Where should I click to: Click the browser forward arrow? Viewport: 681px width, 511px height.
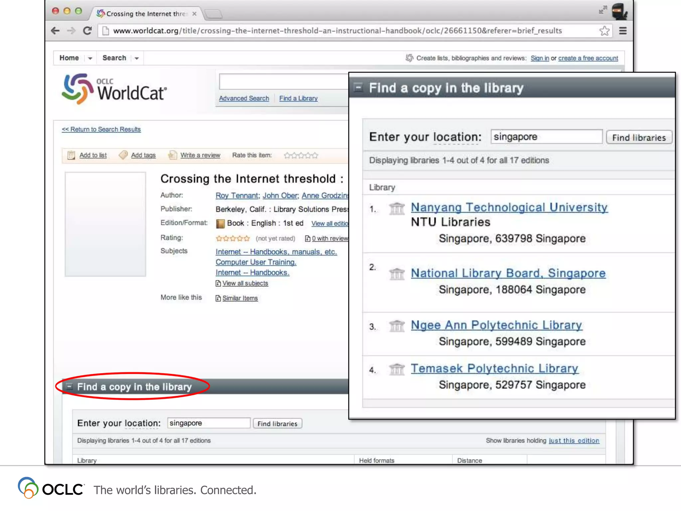(x=71, y=31)
